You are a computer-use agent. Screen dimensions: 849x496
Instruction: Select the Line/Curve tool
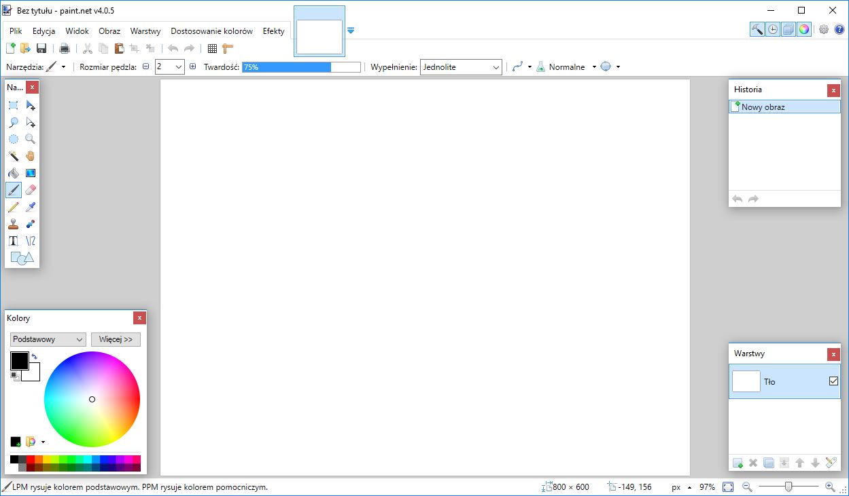pos(31,241)
